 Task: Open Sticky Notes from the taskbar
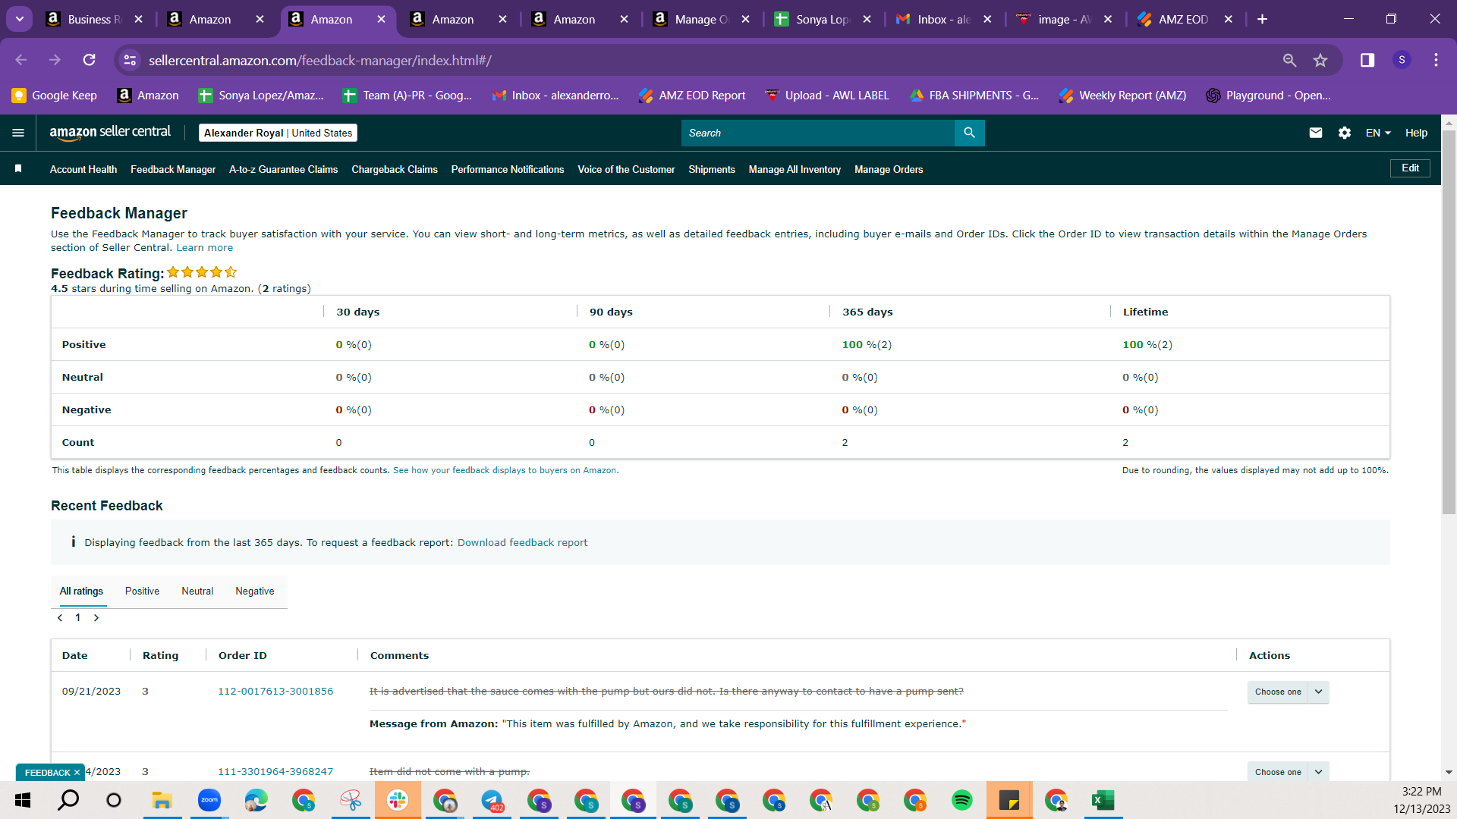click(x=1009, y=800)
